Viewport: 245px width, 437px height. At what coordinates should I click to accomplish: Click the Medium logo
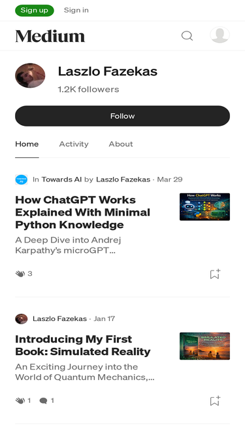pyautogui.click(x=50, y=36)
